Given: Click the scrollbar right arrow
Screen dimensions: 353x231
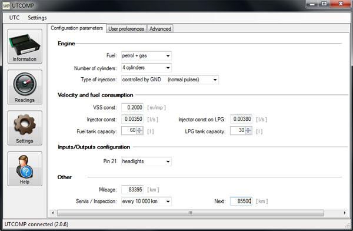Looking at the screenshot, I should coord(345,213).
